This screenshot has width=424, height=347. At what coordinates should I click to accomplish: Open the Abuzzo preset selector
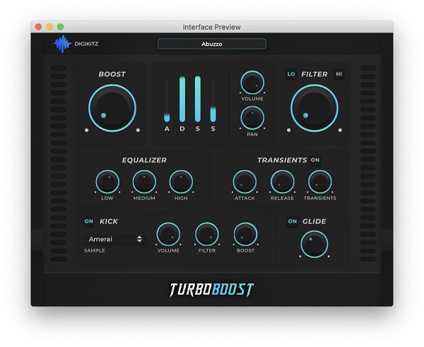click(211, 44)
